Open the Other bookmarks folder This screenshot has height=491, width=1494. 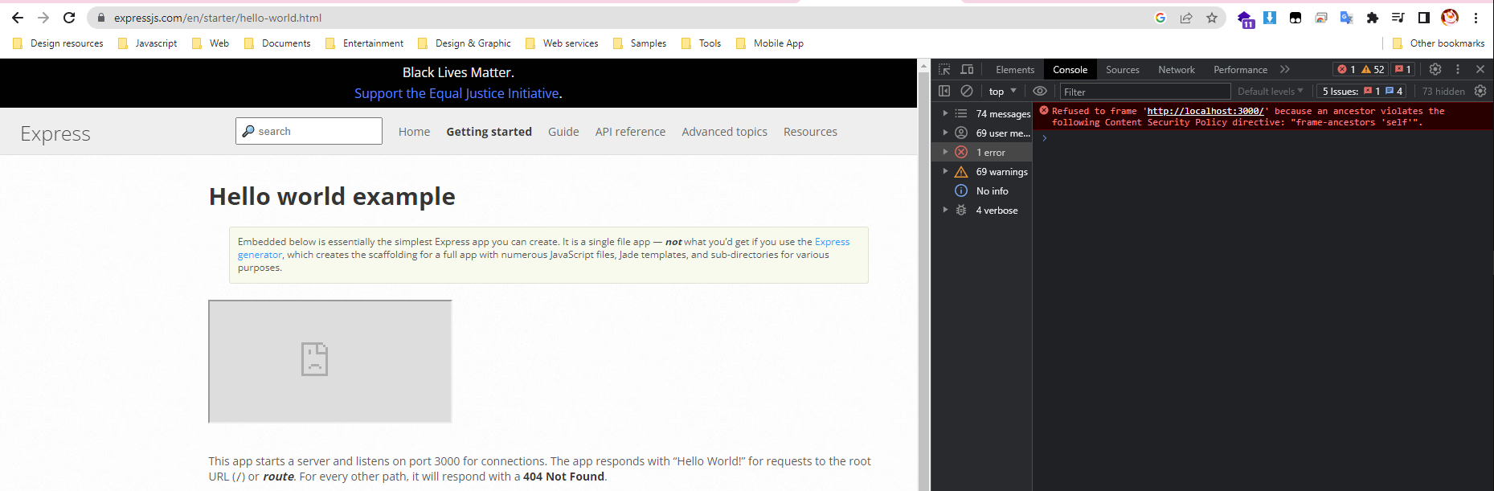[x=1438, y=43]
